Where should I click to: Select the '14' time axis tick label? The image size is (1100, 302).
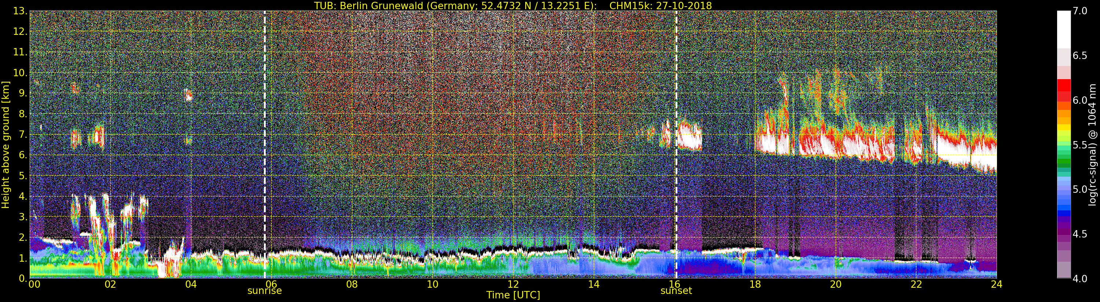594,284
